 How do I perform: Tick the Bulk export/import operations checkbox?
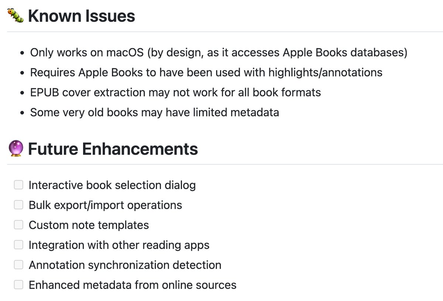18,205
